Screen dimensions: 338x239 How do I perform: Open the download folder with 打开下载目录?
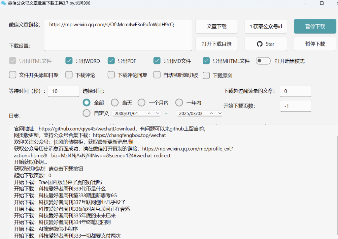click(x=216, y=44)
